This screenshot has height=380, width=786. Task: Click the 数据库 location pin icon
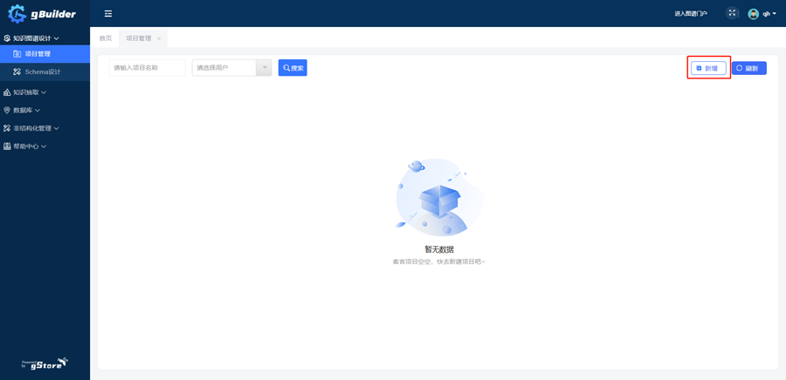click(7, 110)
